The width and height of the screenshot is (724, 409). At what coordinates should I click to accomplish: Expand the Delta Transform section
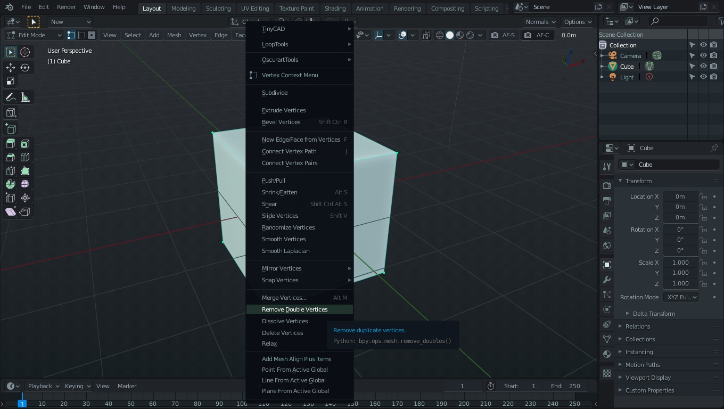tap(653, 314)
